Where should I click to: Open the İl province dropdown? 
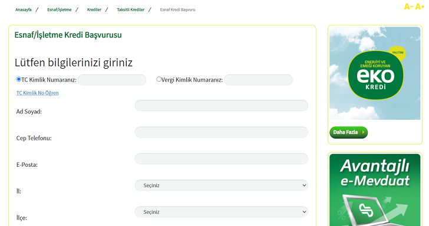tap(222, 185)
